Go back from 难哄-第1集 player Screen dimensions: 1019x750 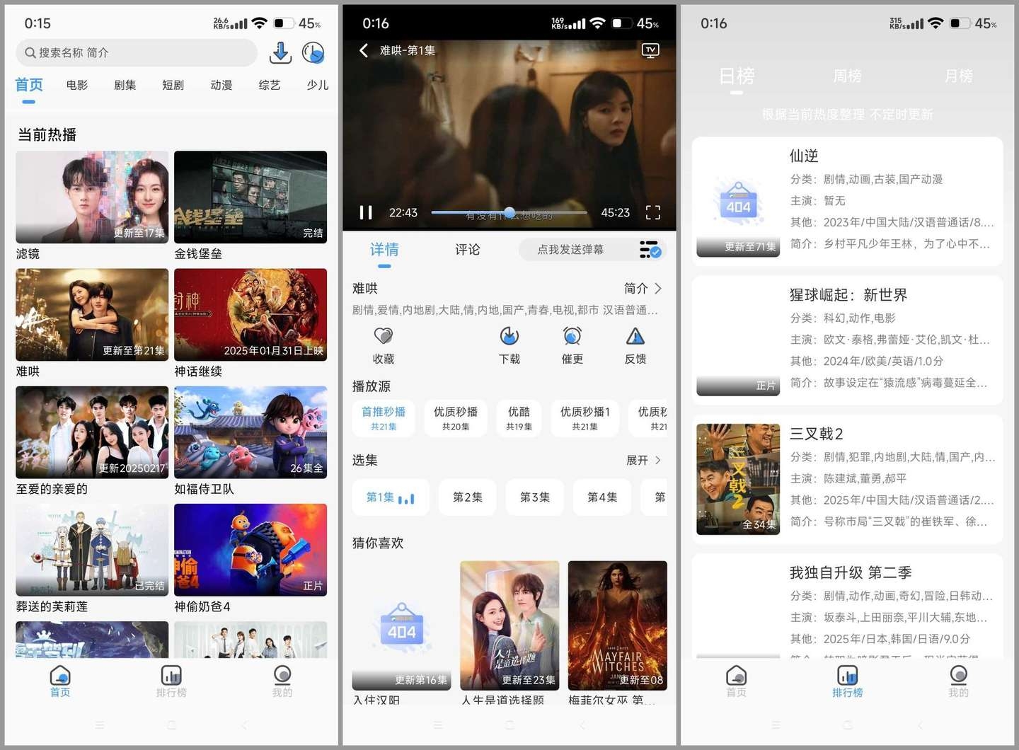coord(364,50)
